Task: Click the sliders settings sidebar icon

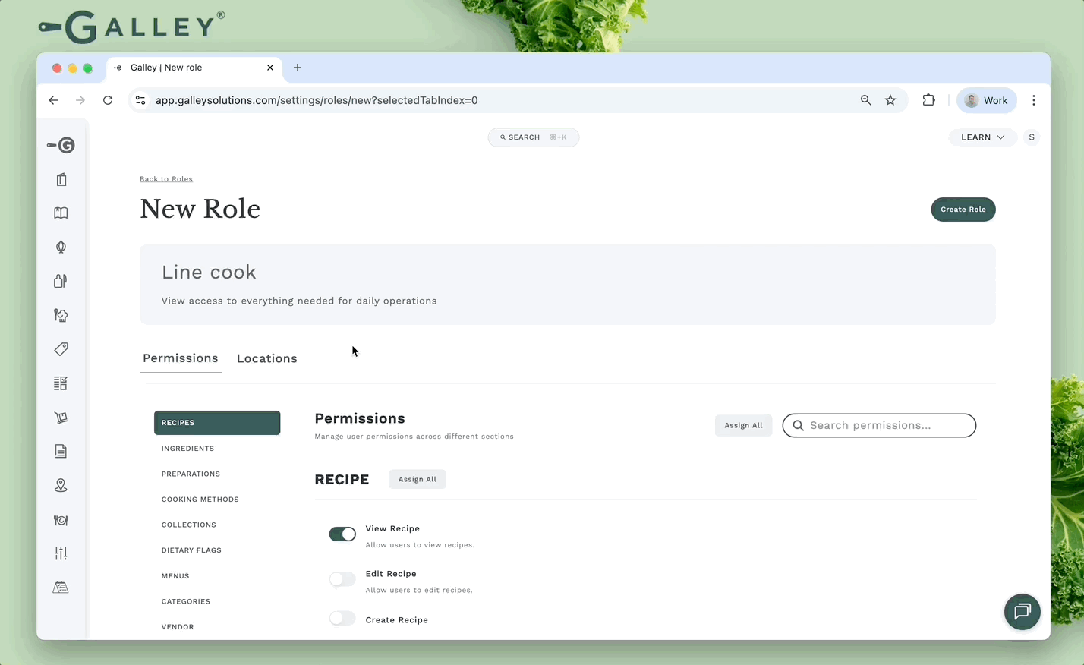Action: pyautogui.click(x=61, y=553)
